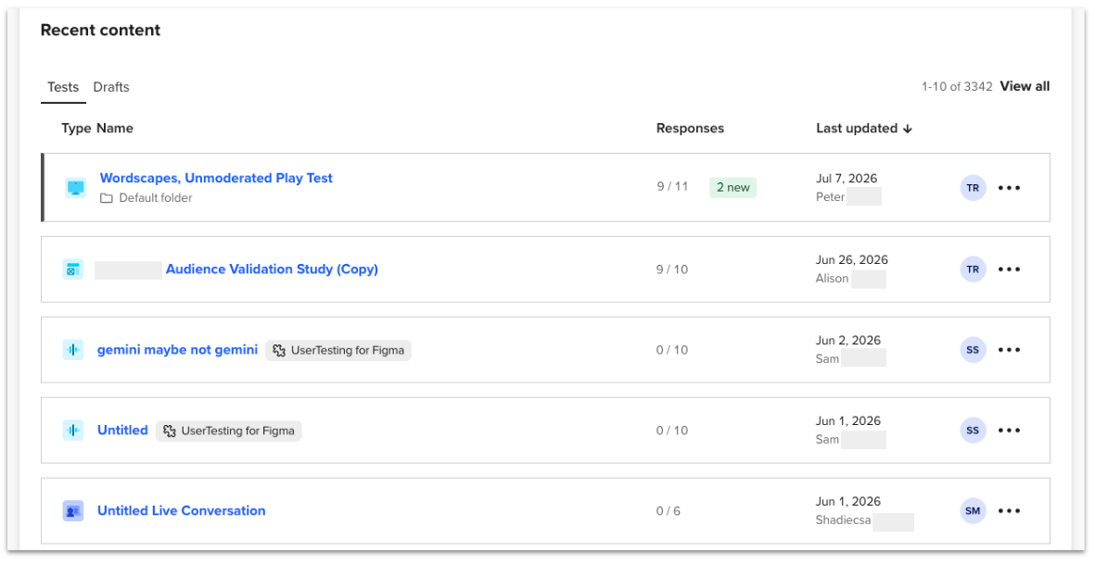
Task: Click the gemini maybe not gemini waveform icon
Action: 72,349
